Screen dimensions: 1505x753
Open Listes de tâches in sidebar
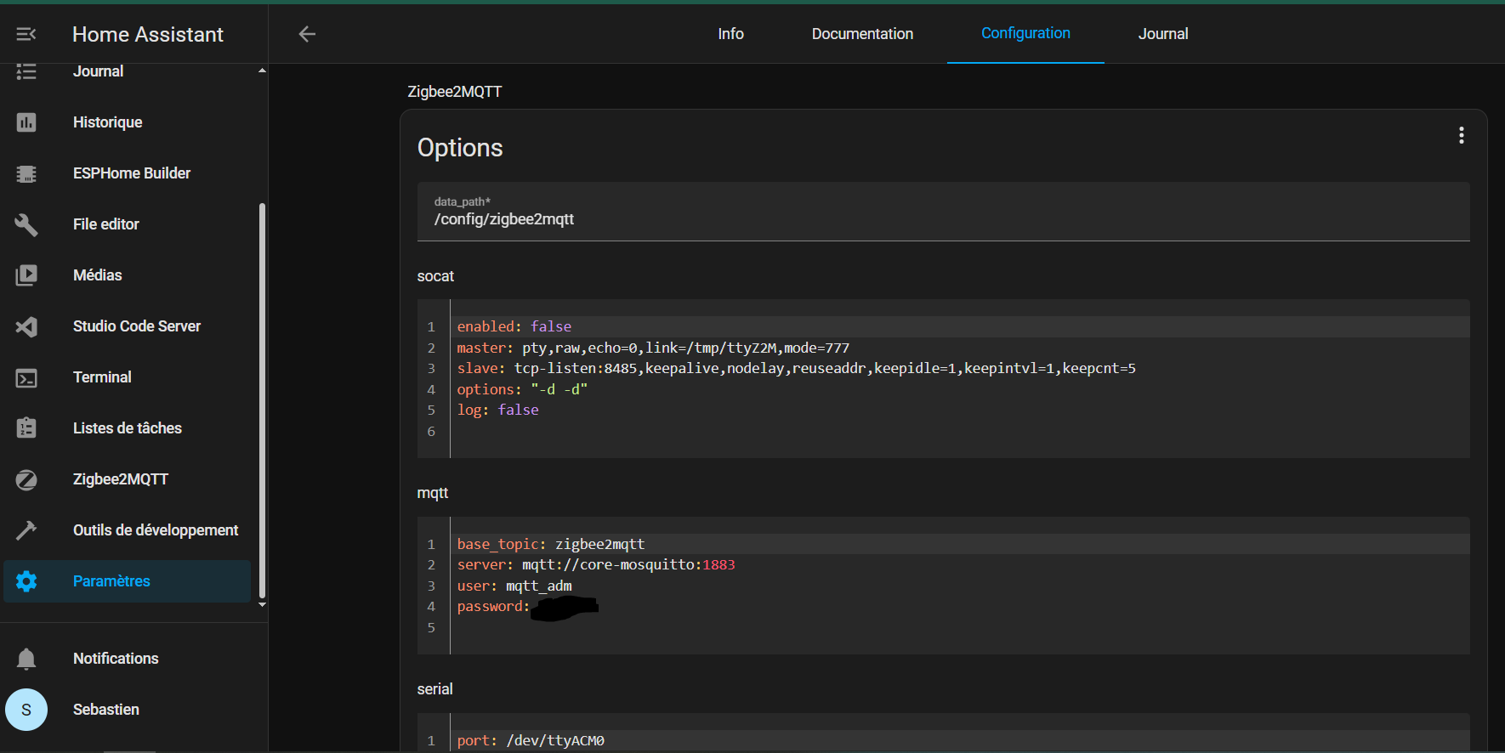(128, 428)
